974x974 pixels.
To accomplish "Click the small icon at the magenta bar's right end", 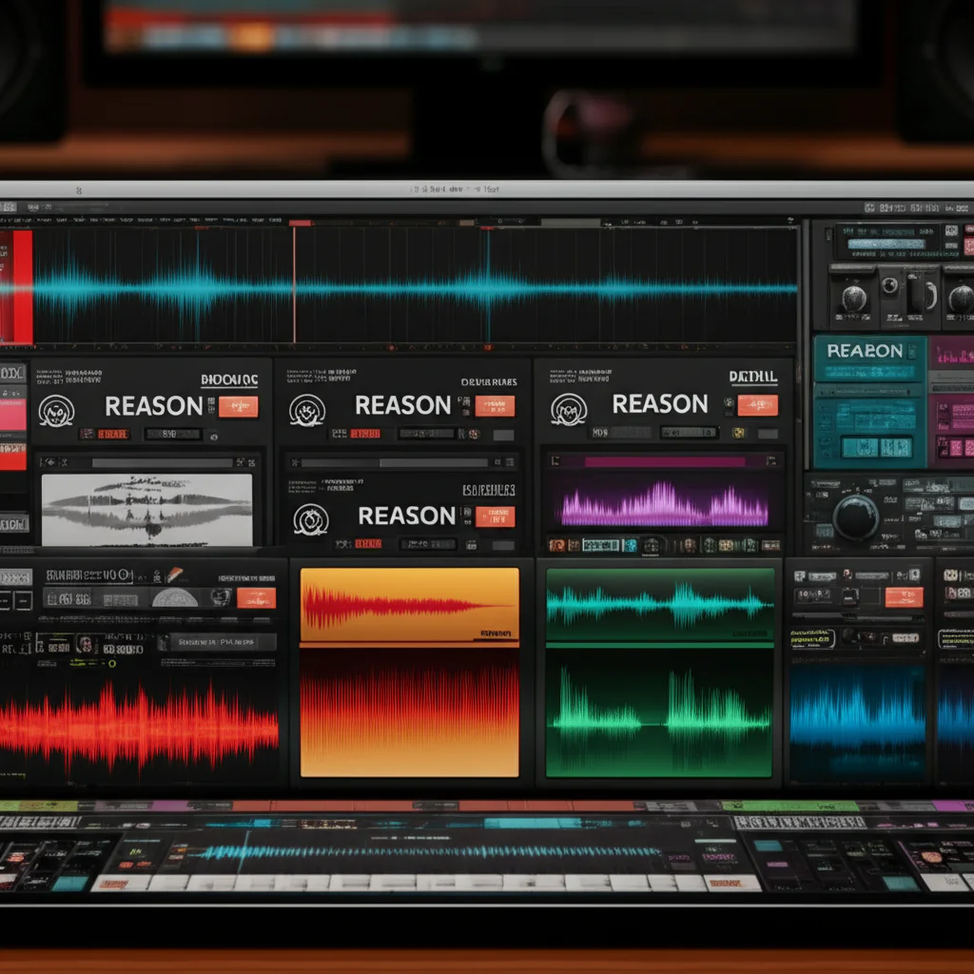I will 770,461.
